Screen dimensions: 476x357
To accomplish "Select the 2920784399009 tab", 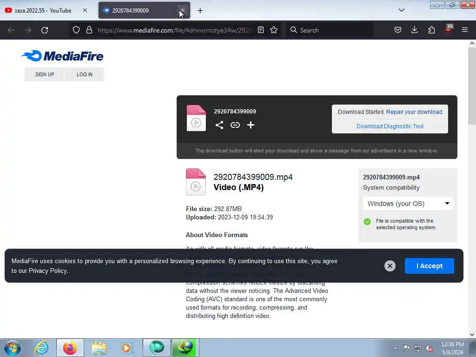I will (x=144, y=10).
